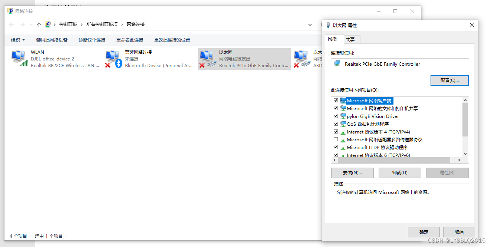Uncheck pylon GigE Vision Driver checkbox
This screenshot has height=247, width=491.
336,116
